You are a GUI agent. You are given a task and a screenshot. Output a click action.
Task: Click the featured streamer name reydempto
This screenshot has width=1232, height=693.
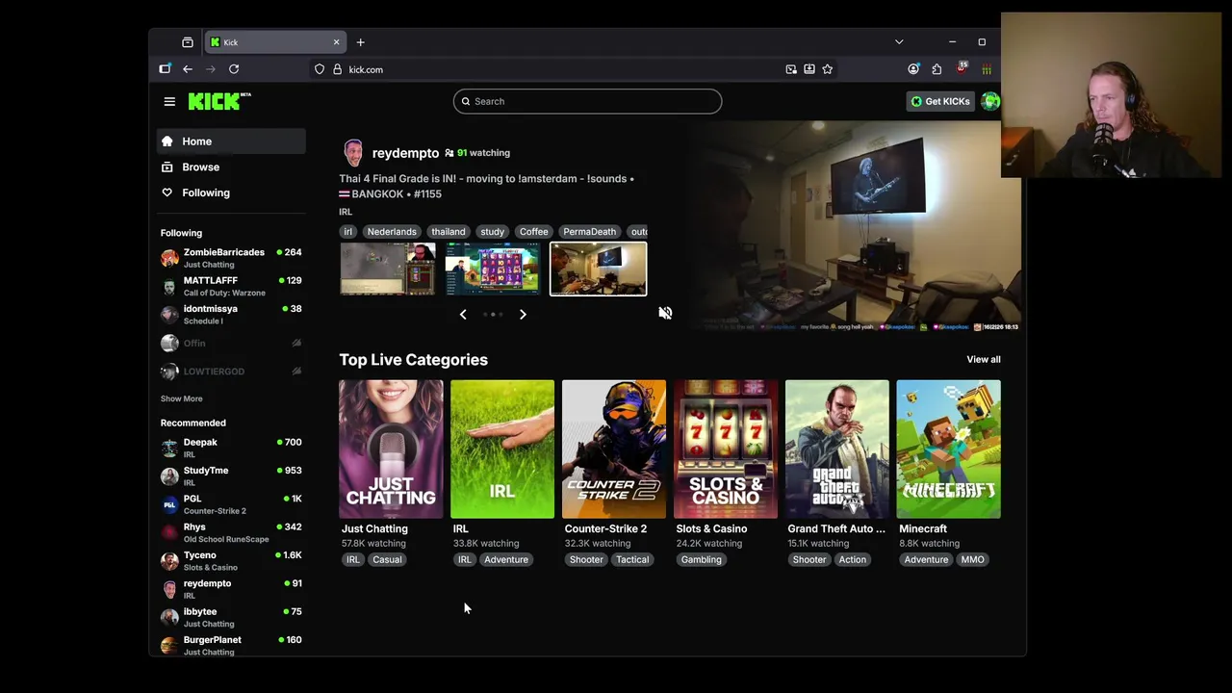[405, 153]
